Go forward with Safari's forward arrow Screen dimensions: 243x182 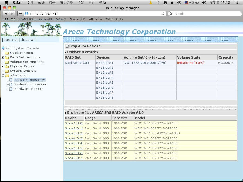tap(12, 13)
